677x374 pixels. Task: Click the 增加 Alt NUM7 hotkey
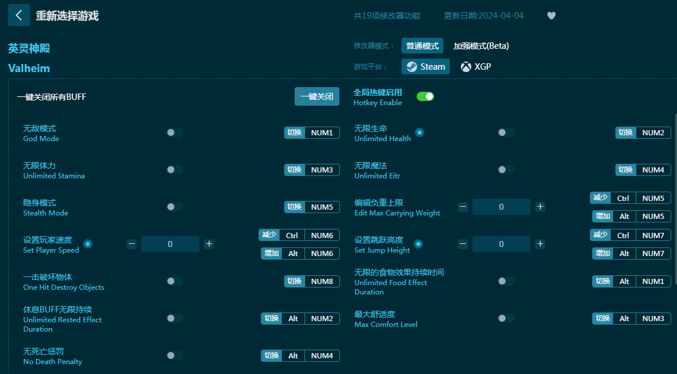(631, 253)
